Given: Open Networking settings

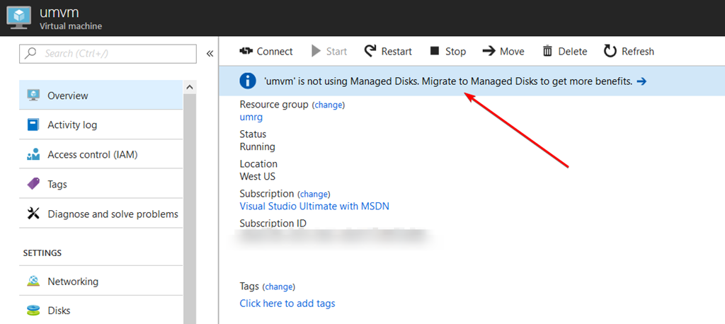Looking at the screenshot, I should 101,281.
